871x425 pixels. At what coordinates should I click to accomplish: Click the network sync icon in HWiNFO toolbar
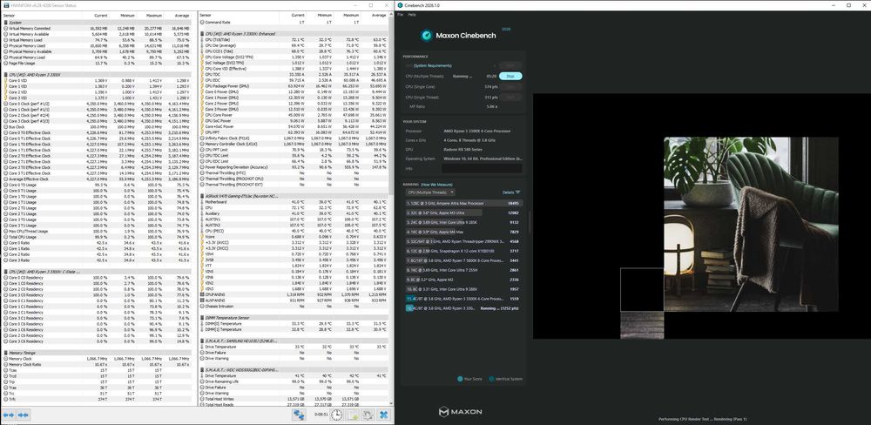click(x=299, y=415)
